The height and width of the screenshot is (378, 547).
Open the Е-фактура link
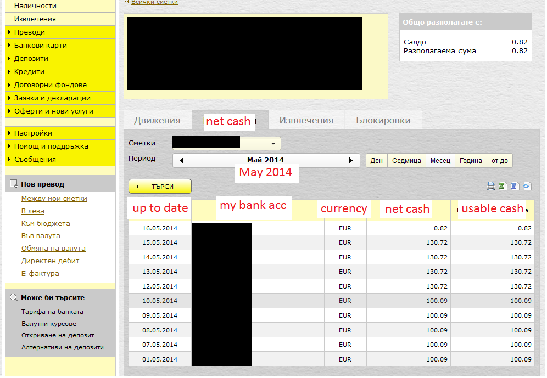click(x=40, y=273)
